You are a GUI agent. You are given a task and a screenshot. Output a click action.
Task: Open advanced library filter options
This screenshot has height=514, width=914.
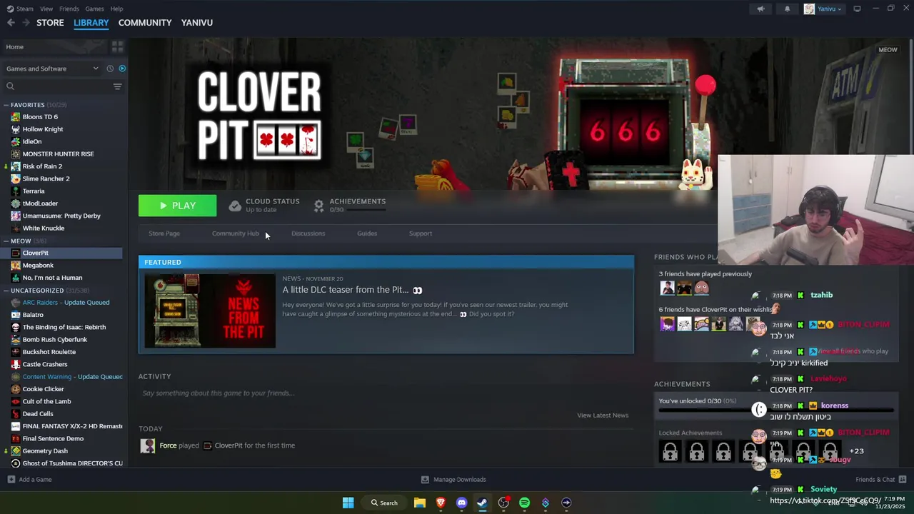(x=117, y=86)
